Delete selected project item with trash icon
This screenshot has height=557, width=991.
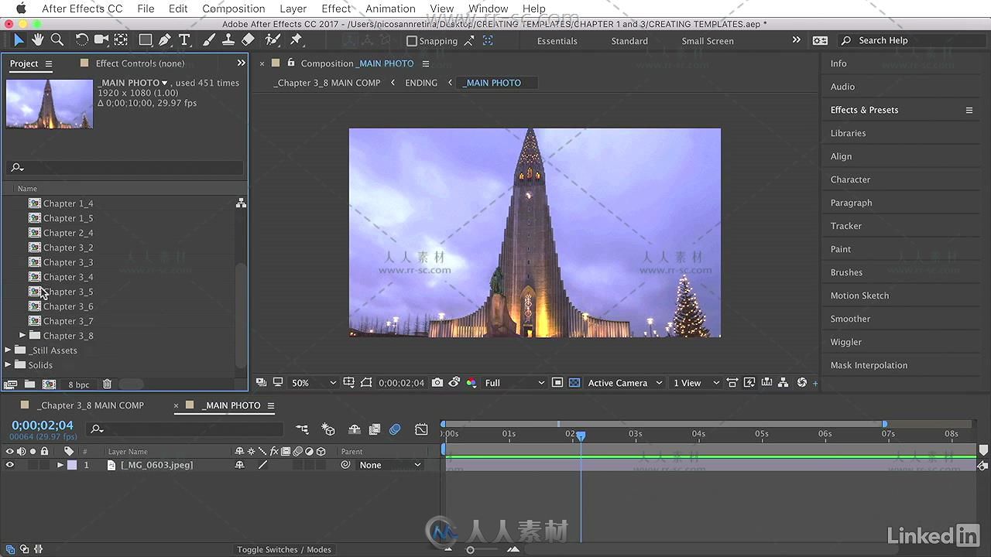tap(108, 384)
